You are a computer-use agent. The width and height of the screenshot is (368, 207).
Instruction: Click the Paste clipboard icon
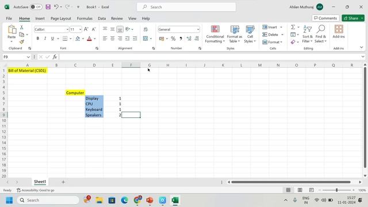click(11, 29)
